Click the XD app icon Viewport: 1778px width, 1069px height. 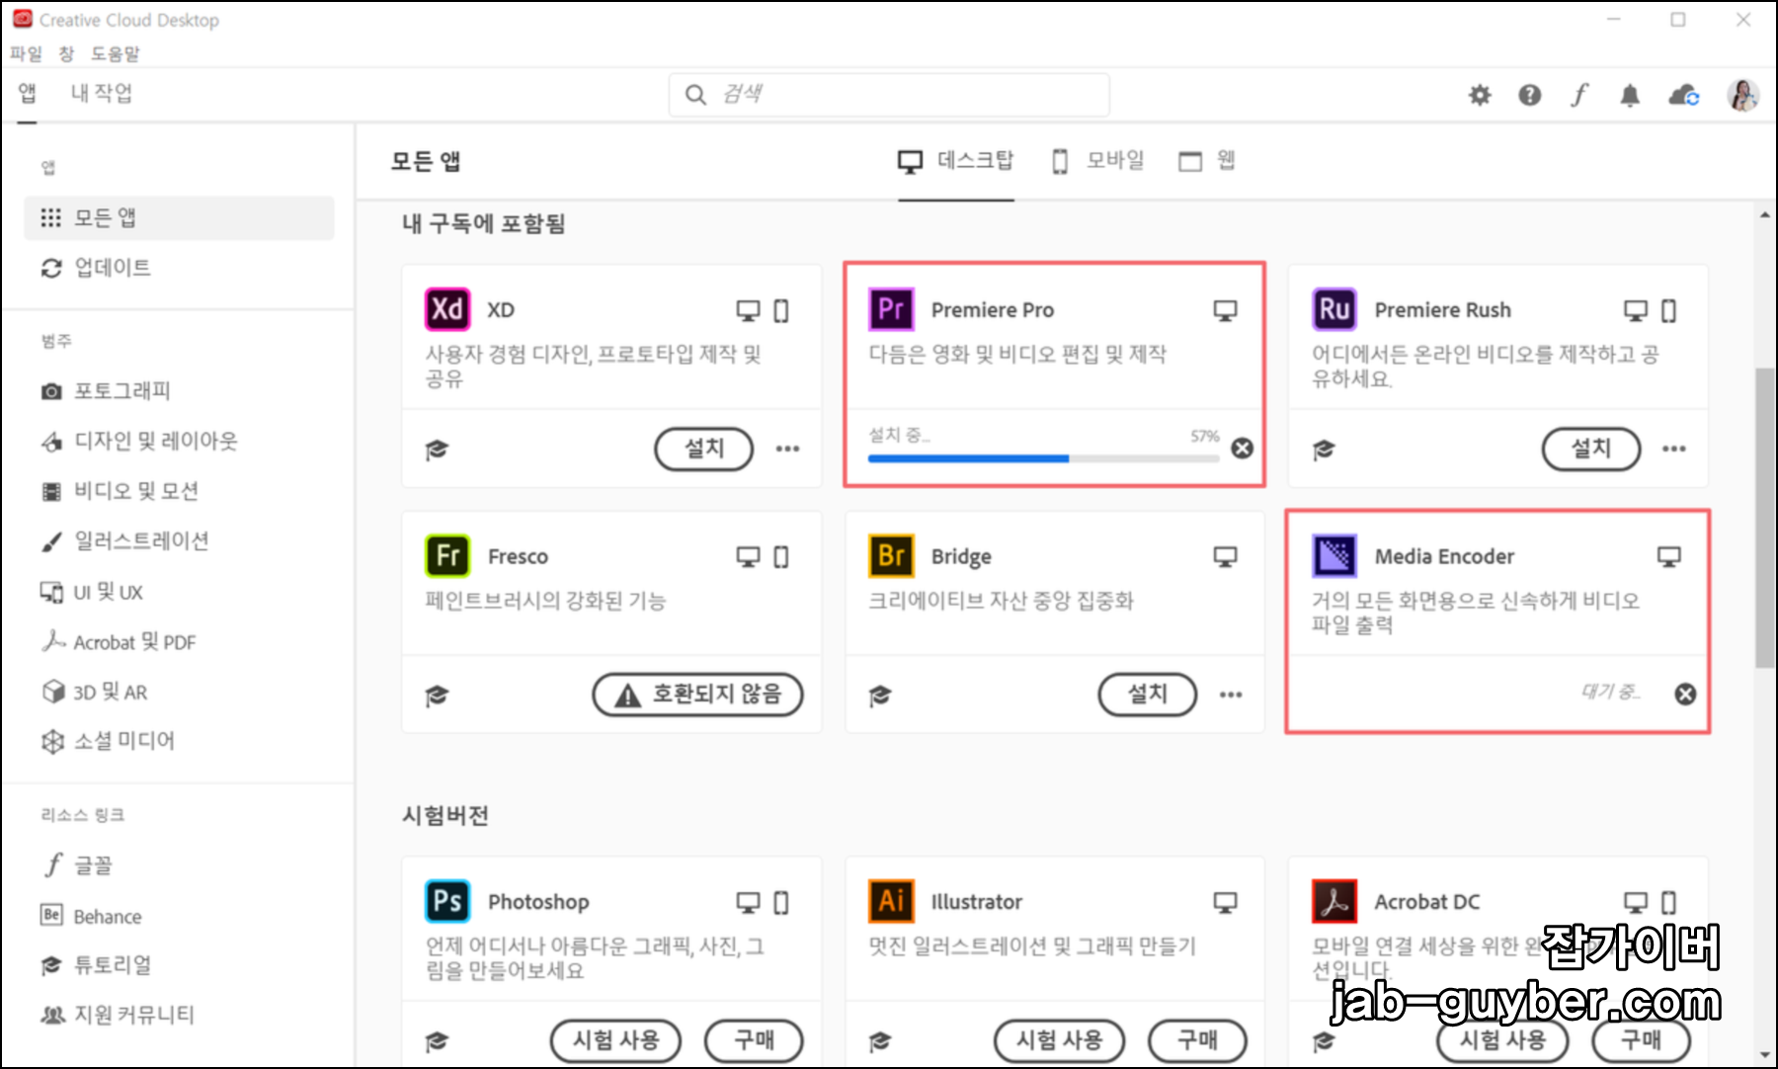[x=447, y=309]
